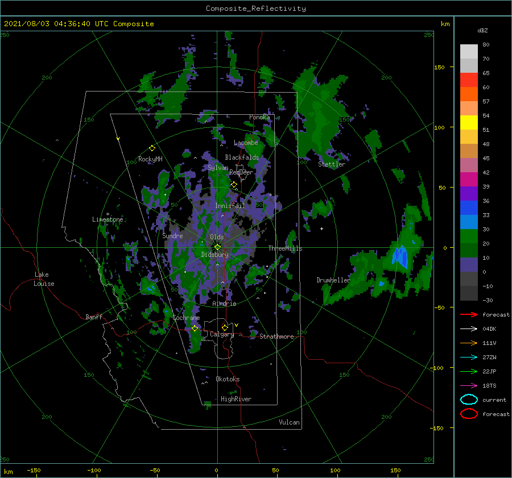Viewport: 512px width, 478px height.
Task: Click the cyan current ellipse icon
Action: [x=469, y=400]
